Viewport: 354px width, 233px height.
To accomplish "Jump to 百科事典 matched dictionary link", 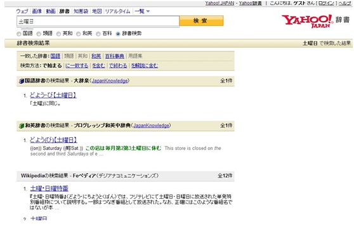I will [x=115, y=56].
